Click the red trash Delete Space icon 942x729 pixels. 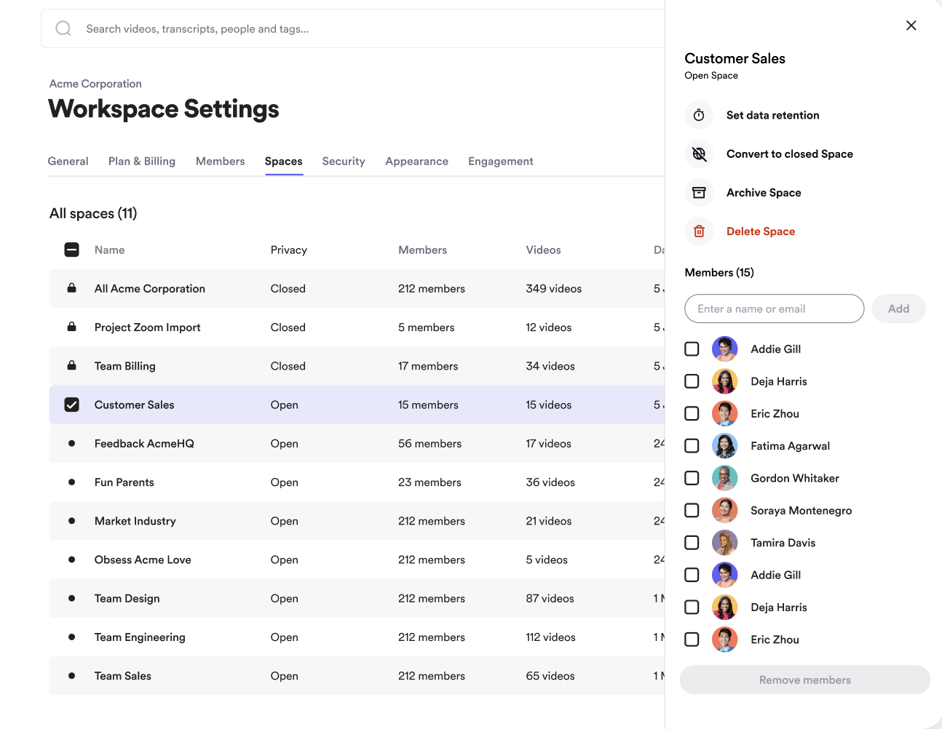coord(699,231)
